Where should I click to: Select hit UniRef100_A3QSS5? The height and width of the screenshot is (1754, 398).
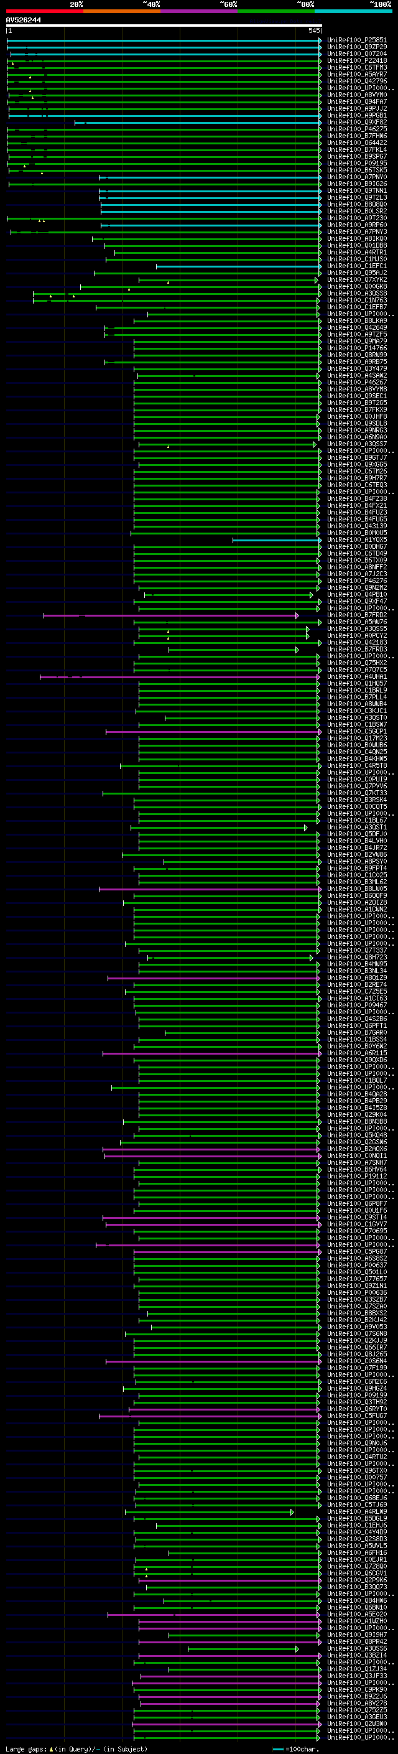[x=356, y=628]
